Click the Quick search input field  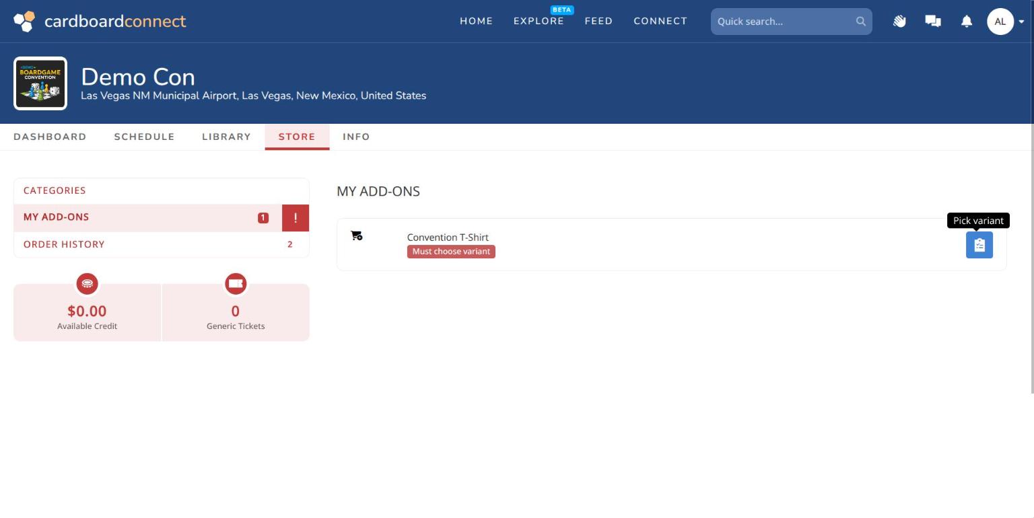click(792, 22)
